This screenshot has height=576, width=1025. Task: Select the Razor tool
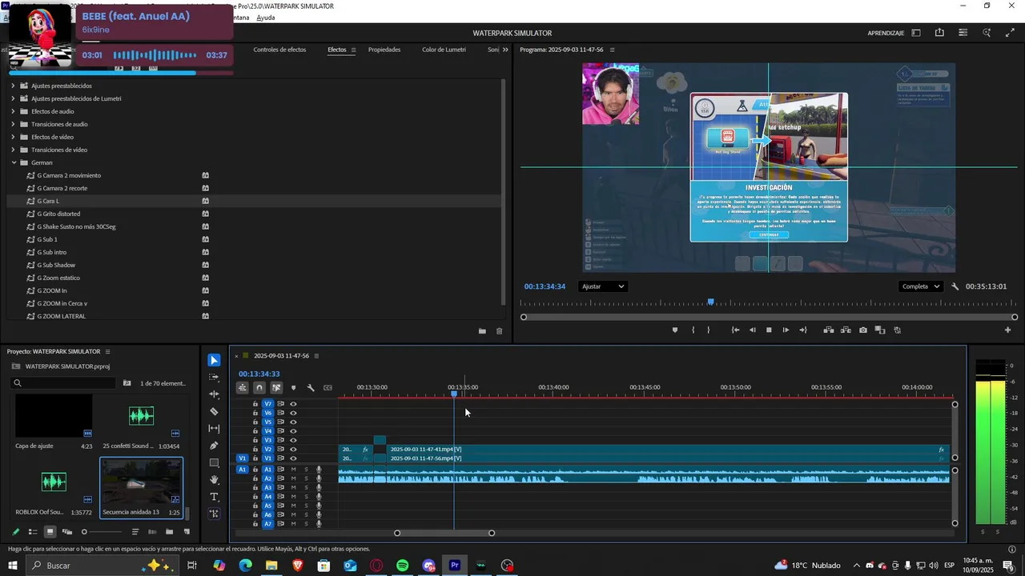[214, 411]
